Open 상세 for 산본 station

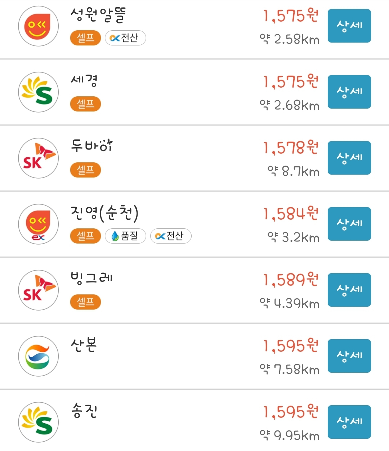click(349, 356)
